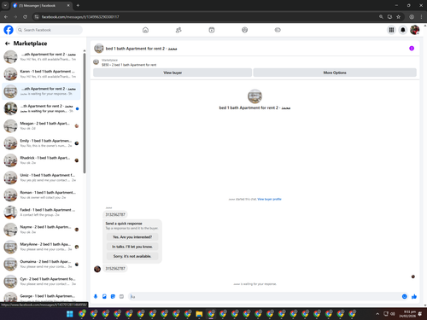427x320 pixels.
Task: Open the emoji picker in message box
Action: coord(405,296)
